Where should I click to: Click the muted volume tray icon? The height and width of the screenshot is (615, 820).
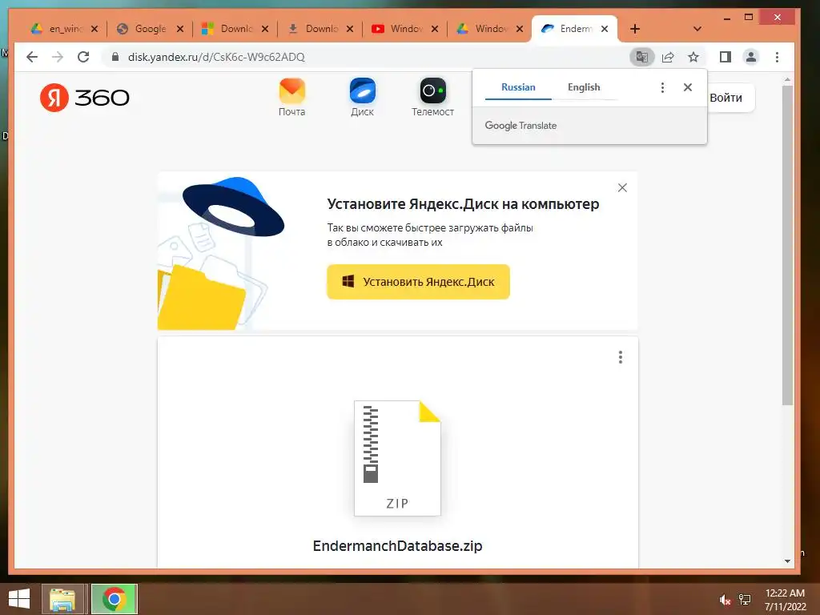725,600
